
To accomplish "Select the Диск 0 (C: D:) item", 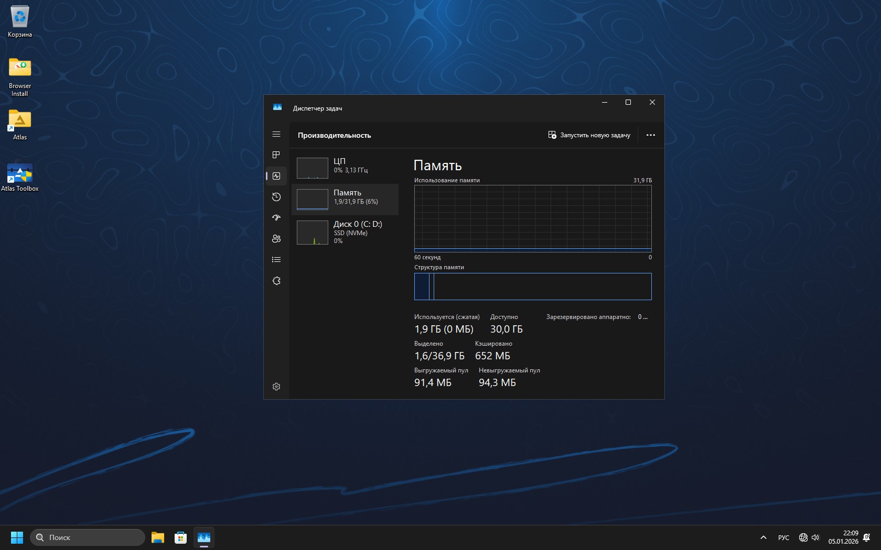I will [x=345, y=232].
